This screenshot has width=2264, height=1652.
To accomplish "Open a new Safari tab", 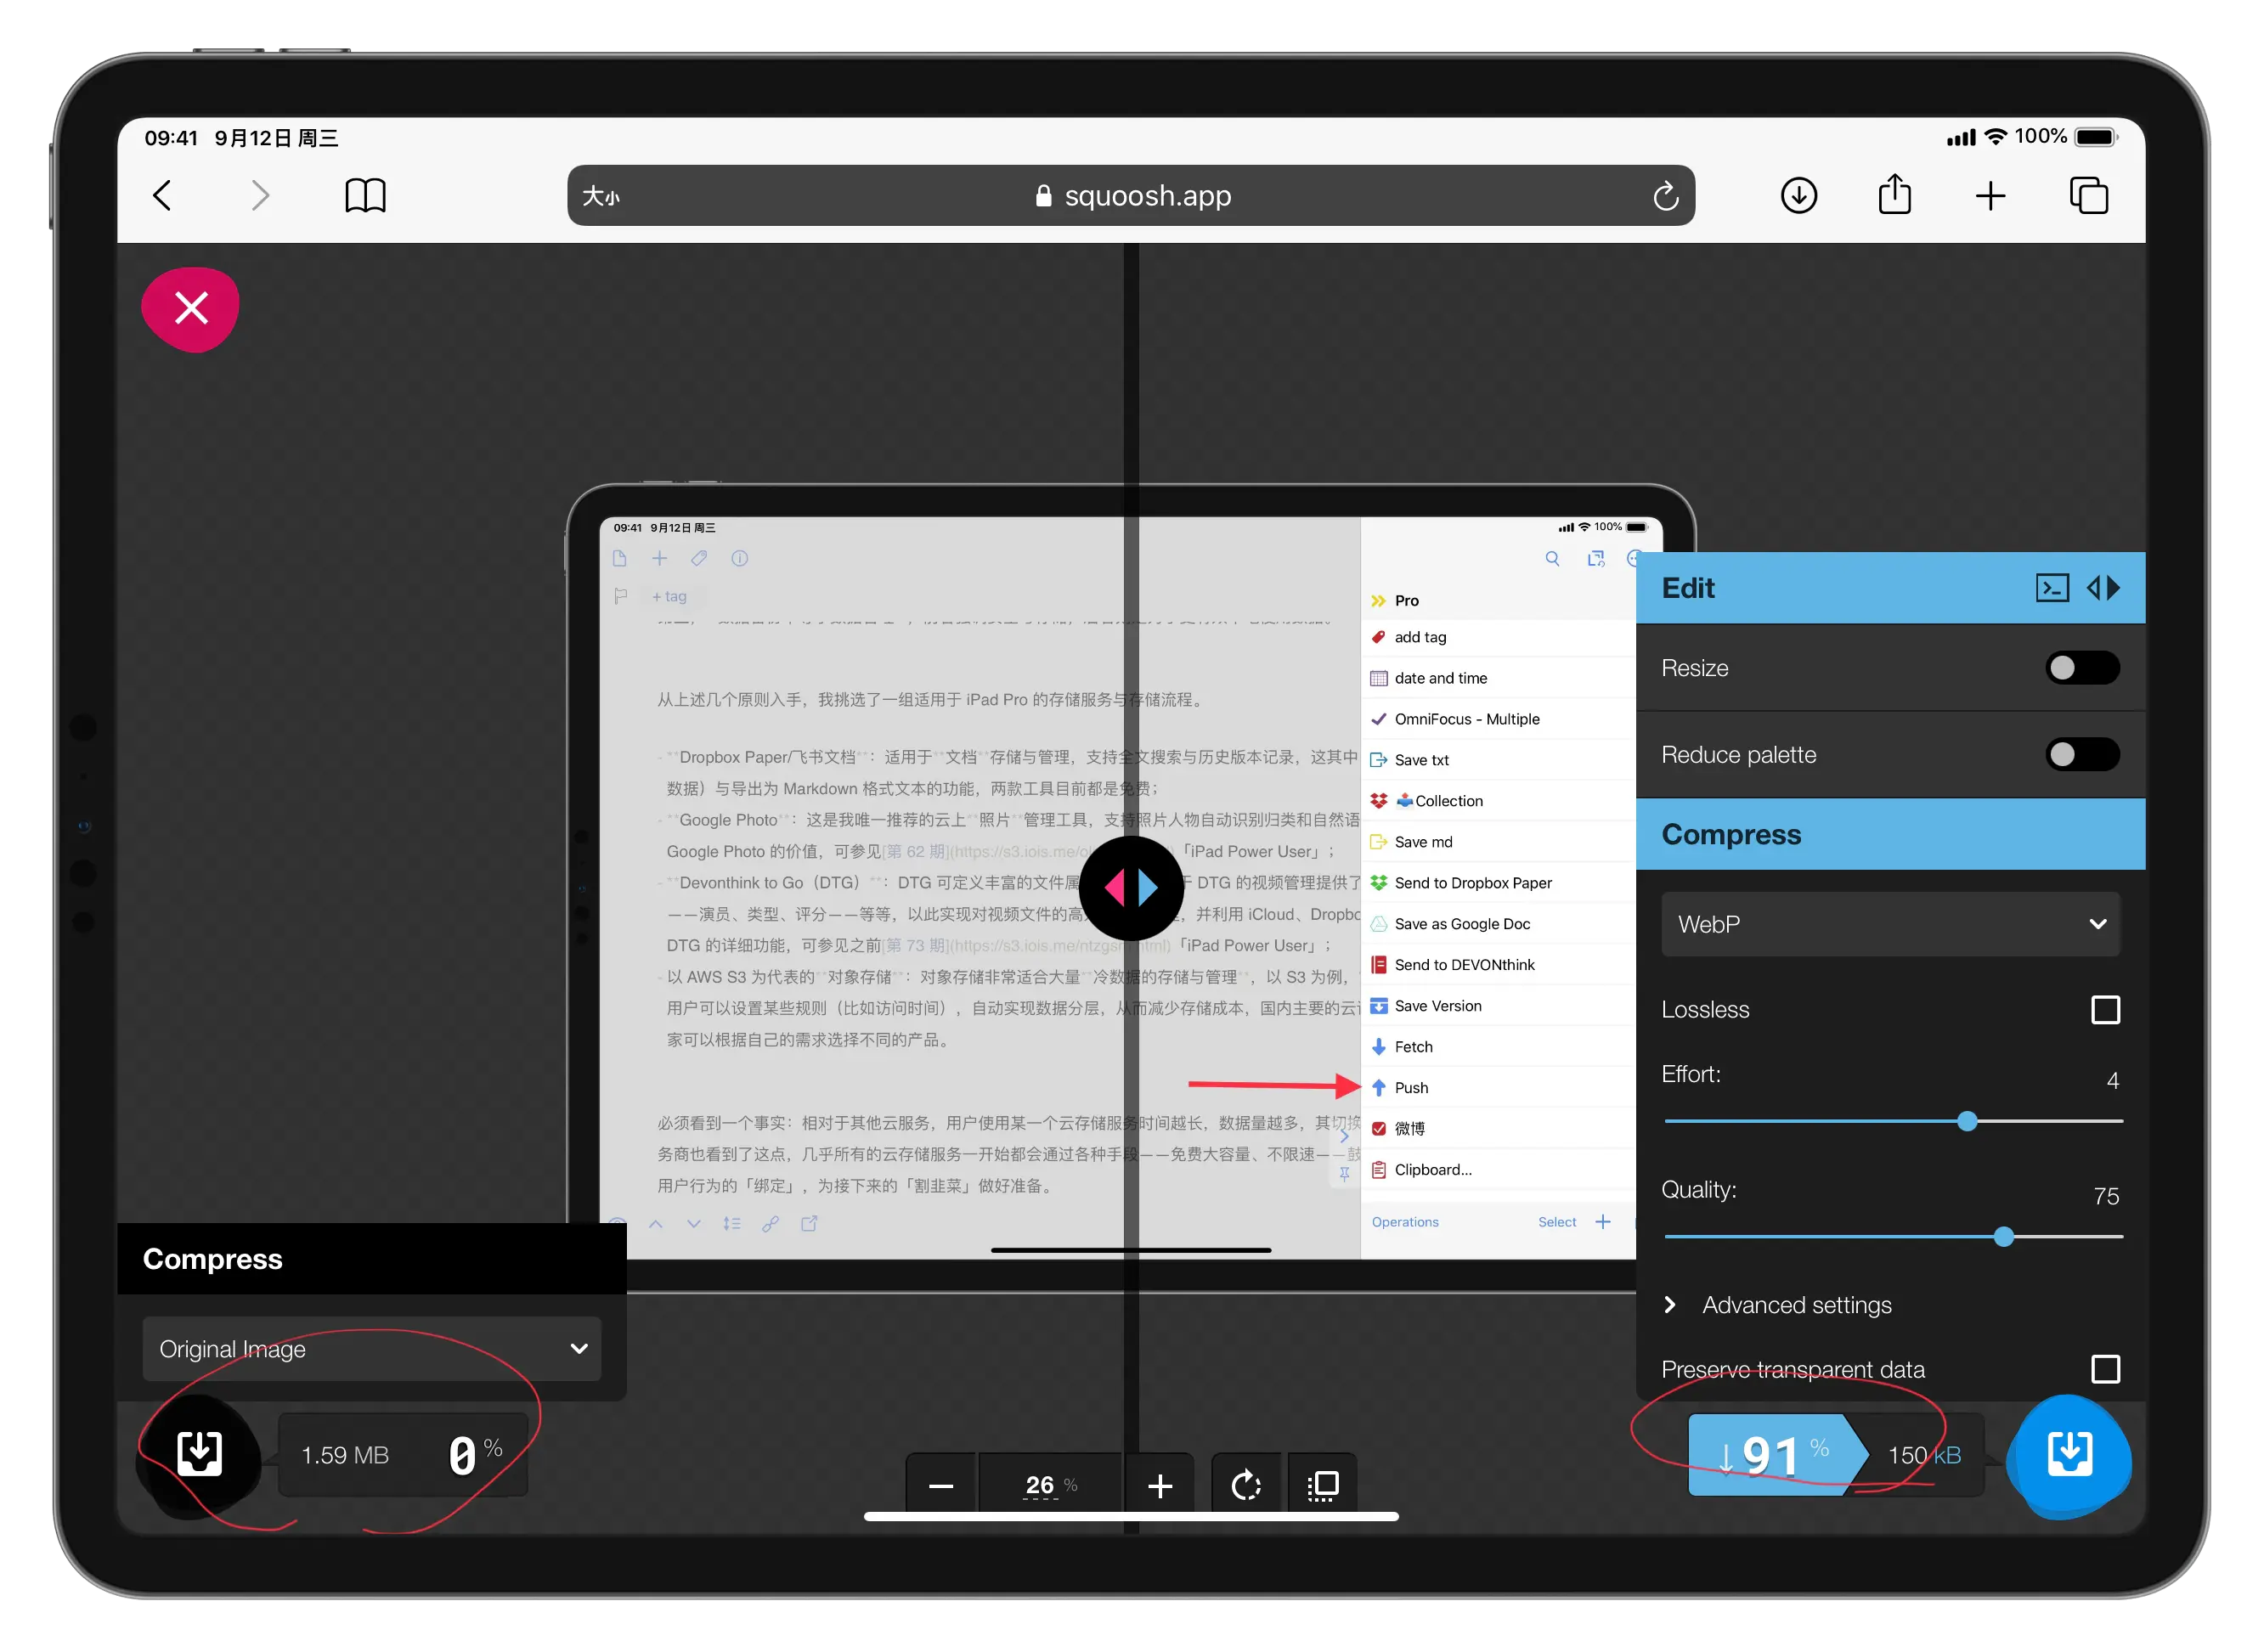I will (x=1991, y=196).
